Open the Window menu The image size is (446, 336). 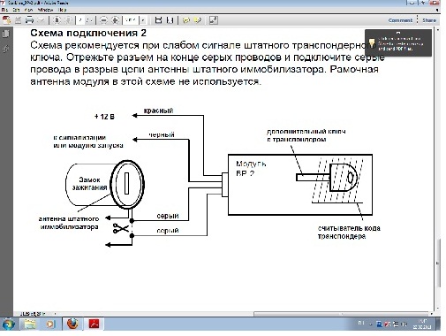coord(45,10)
